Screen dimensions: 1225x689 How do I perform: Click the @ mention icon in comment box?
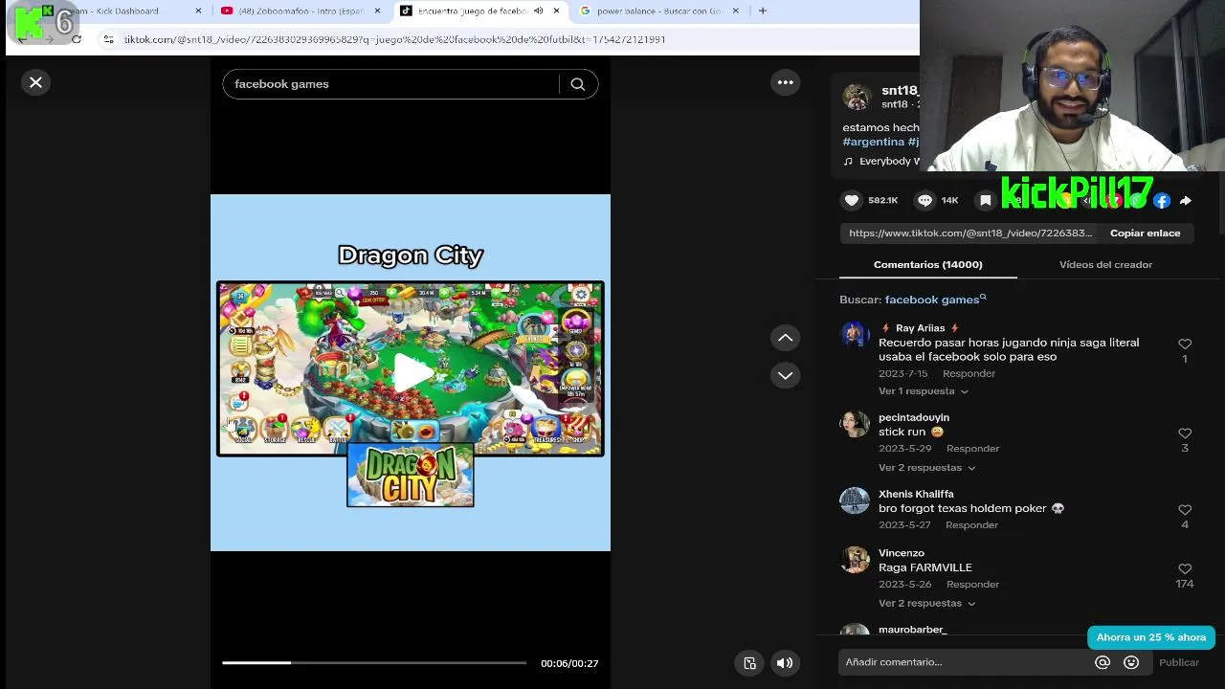1102,662
